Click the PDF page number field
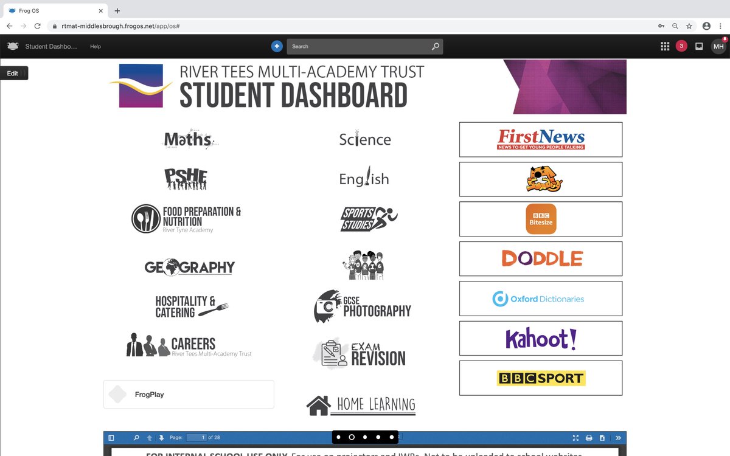 pyautogui.click(x=196, y=438)
